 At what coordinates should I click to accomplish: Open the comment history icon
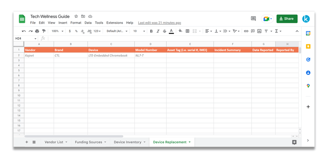coord(253,19)
